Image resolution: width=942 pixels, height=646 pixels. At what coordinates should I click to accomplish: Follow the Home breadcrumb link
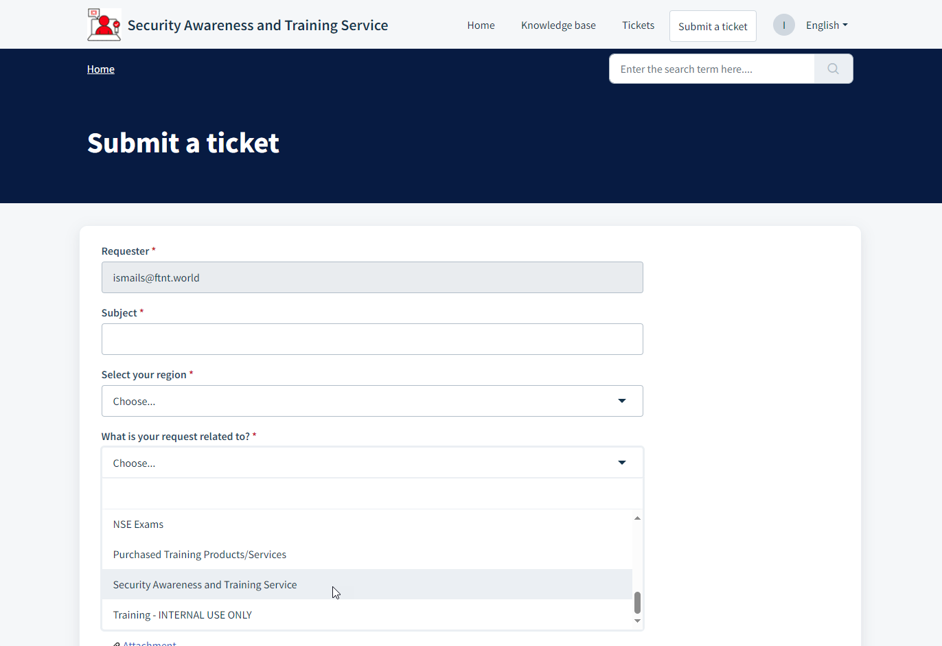click(100, 69)
